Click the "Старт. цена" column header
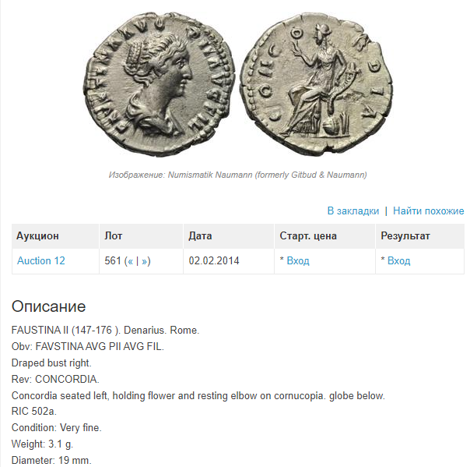470x467 pixels. click(x=307, y=235)
